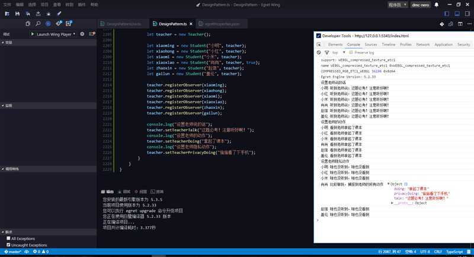
Task: Click the TypeScript language mode in status bar
Action: point(454,252)
